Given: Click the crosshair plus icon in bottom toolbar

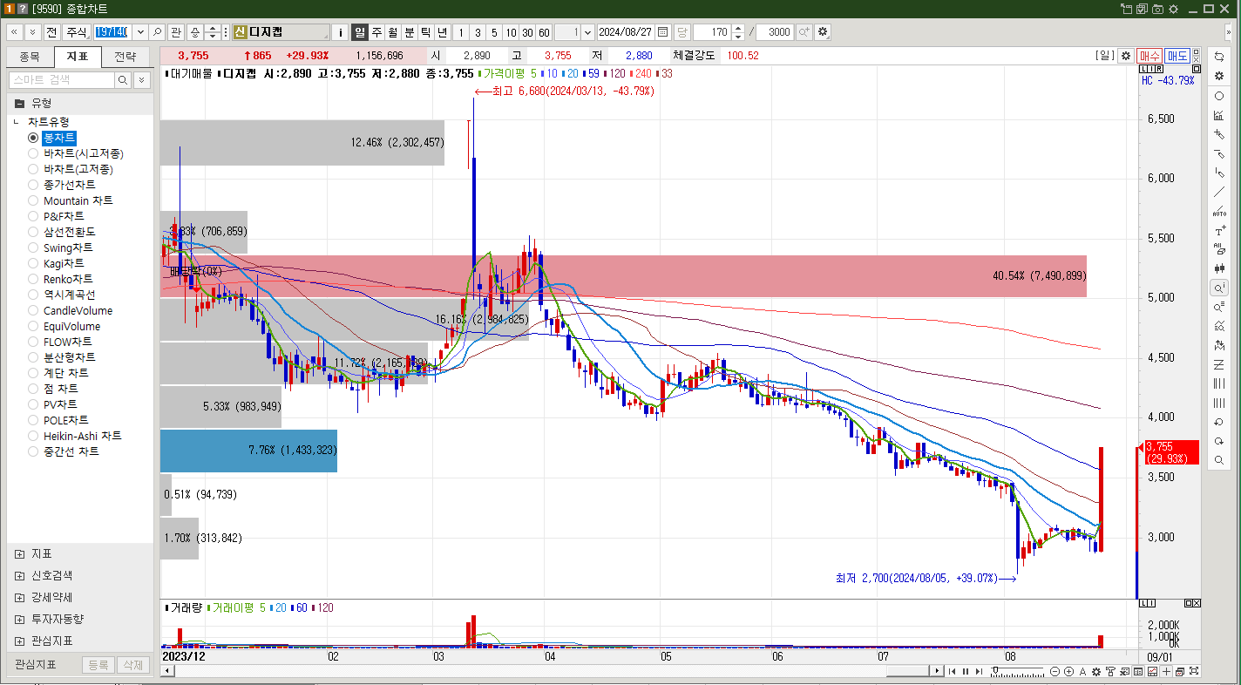Looking at the screenshot, I should [1166, 671].
